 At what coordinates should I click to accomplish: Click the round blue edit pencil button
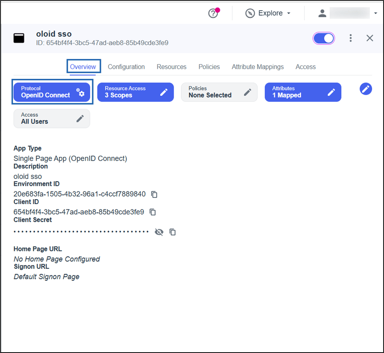[x=366, y=89]
